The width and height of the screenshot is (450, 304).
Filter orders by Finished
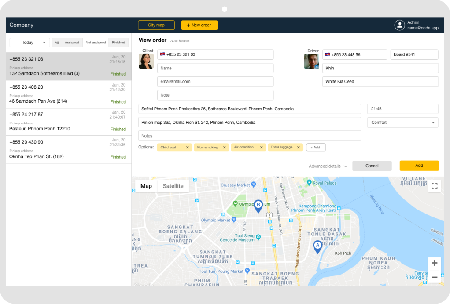pos(118,43)
